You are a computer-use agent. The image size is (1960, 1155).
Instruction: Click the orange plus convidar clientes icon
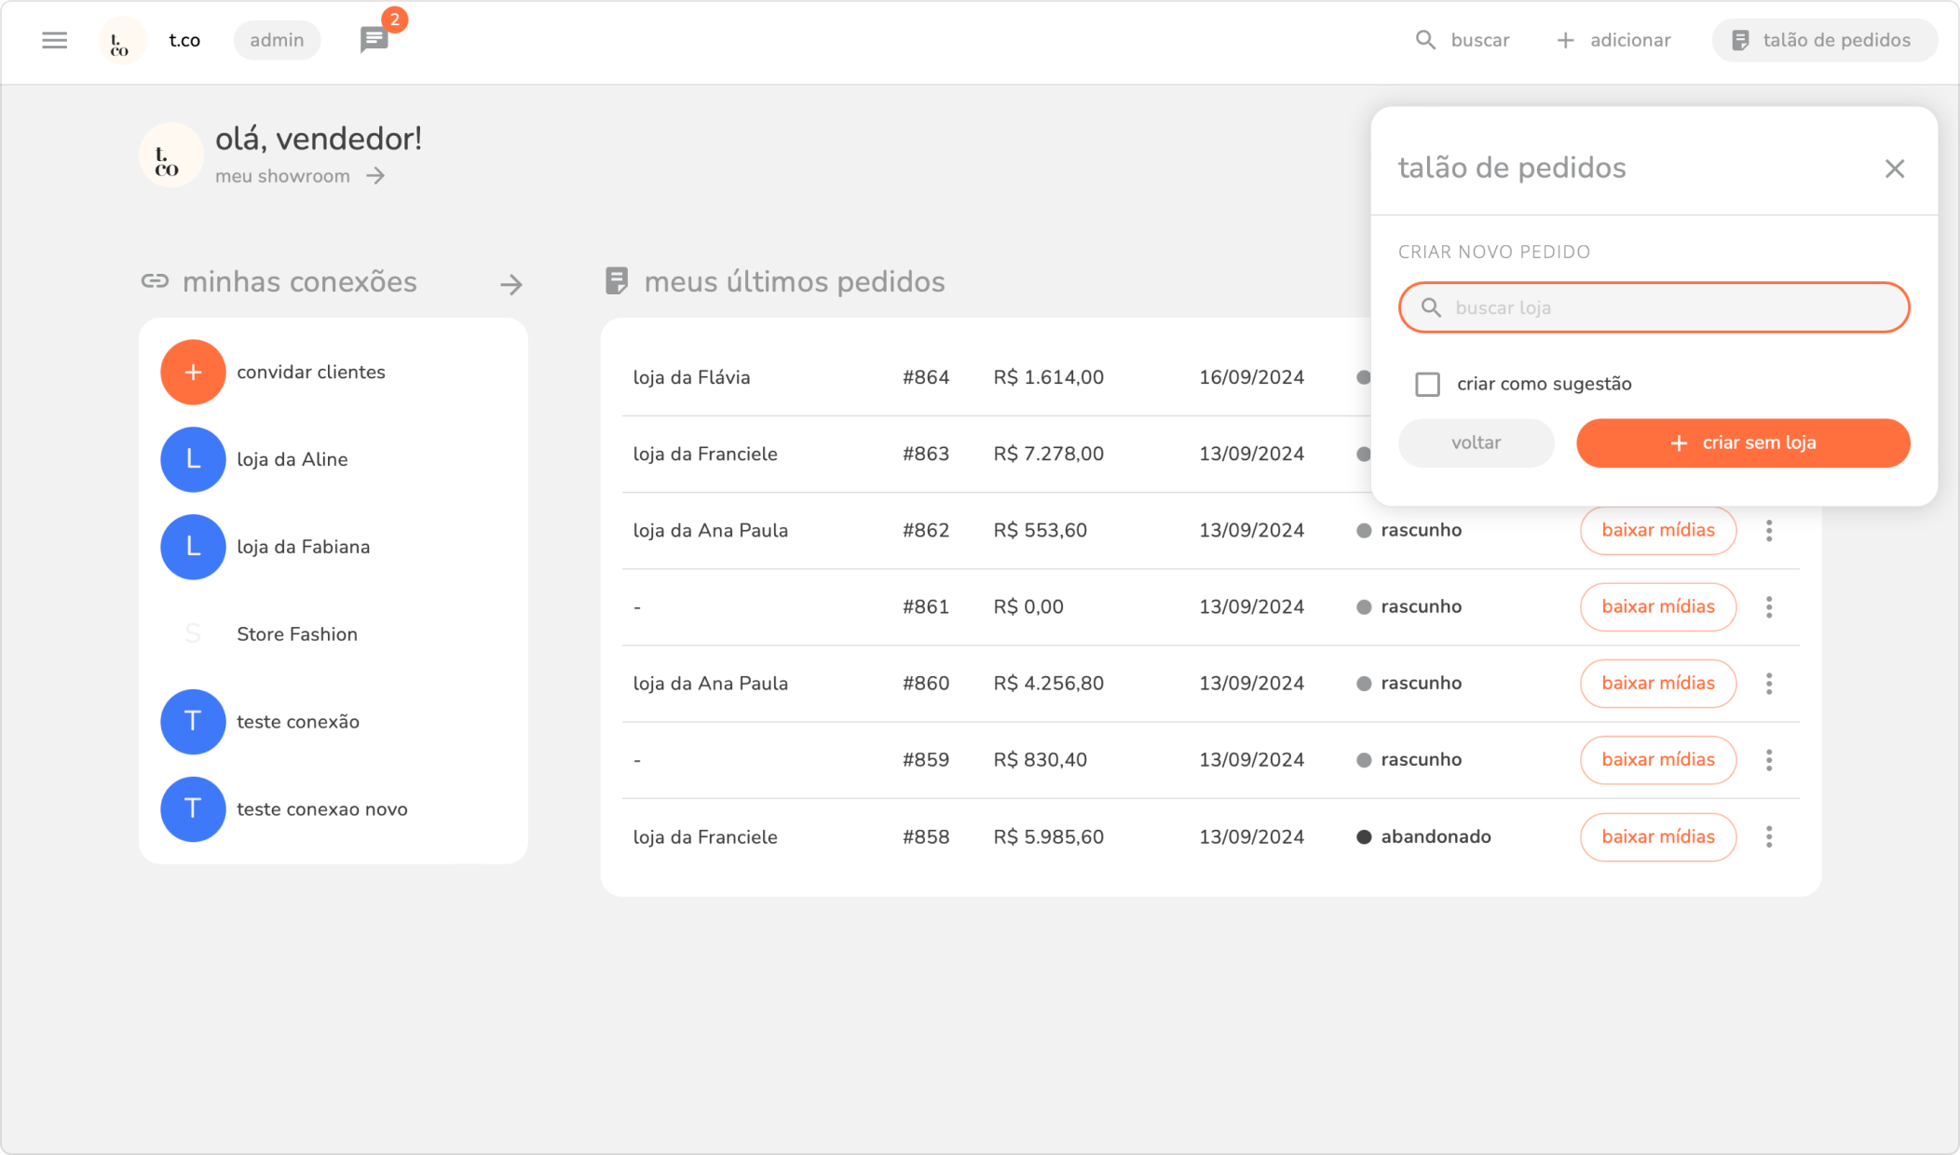click(193, 373)
